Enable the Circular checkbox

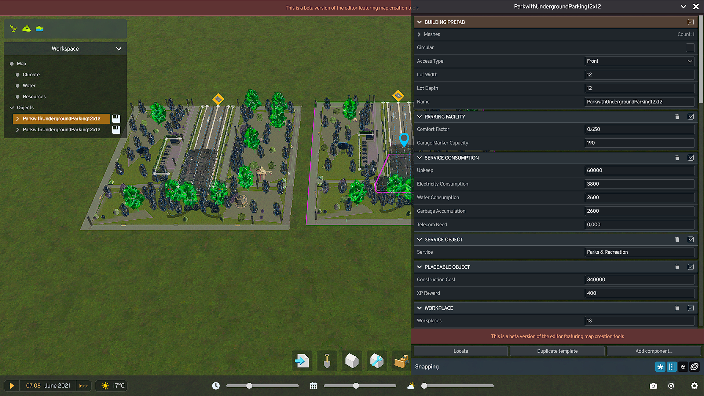[690, 48]
